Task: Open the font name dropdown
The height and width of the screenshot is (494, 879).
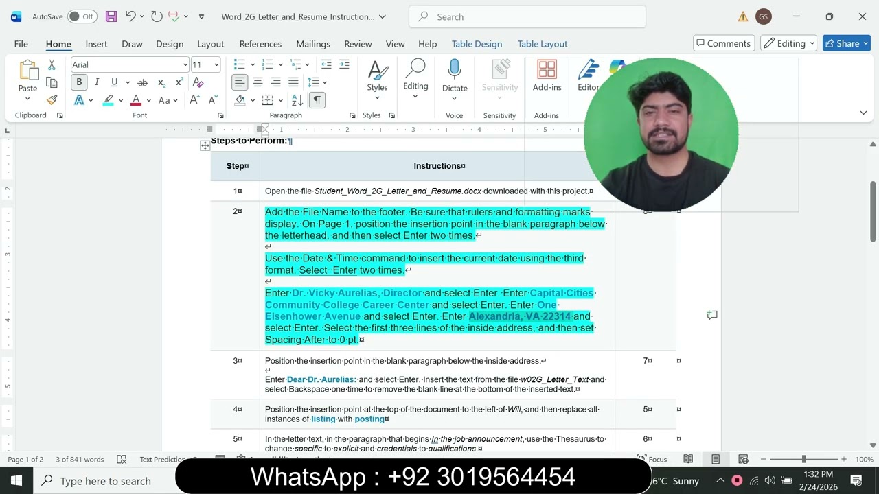Action: (185, 64)
